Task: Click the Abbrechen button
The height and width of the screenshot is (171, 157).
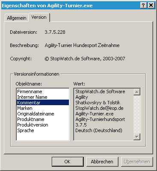Action: pos(102,162)
